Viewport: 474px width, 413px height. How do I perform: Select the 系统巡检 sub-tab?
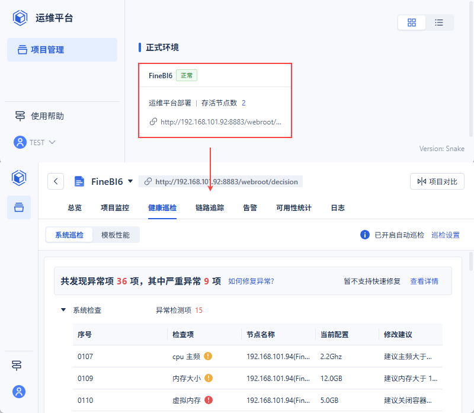(69, 235)
